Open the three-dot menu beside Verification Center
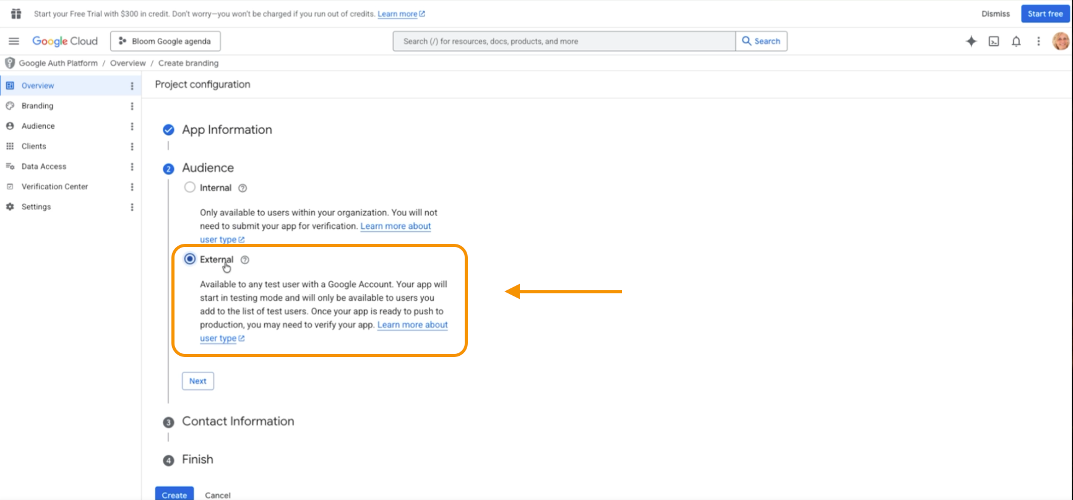1073x500 pixels. click(132, 187)
